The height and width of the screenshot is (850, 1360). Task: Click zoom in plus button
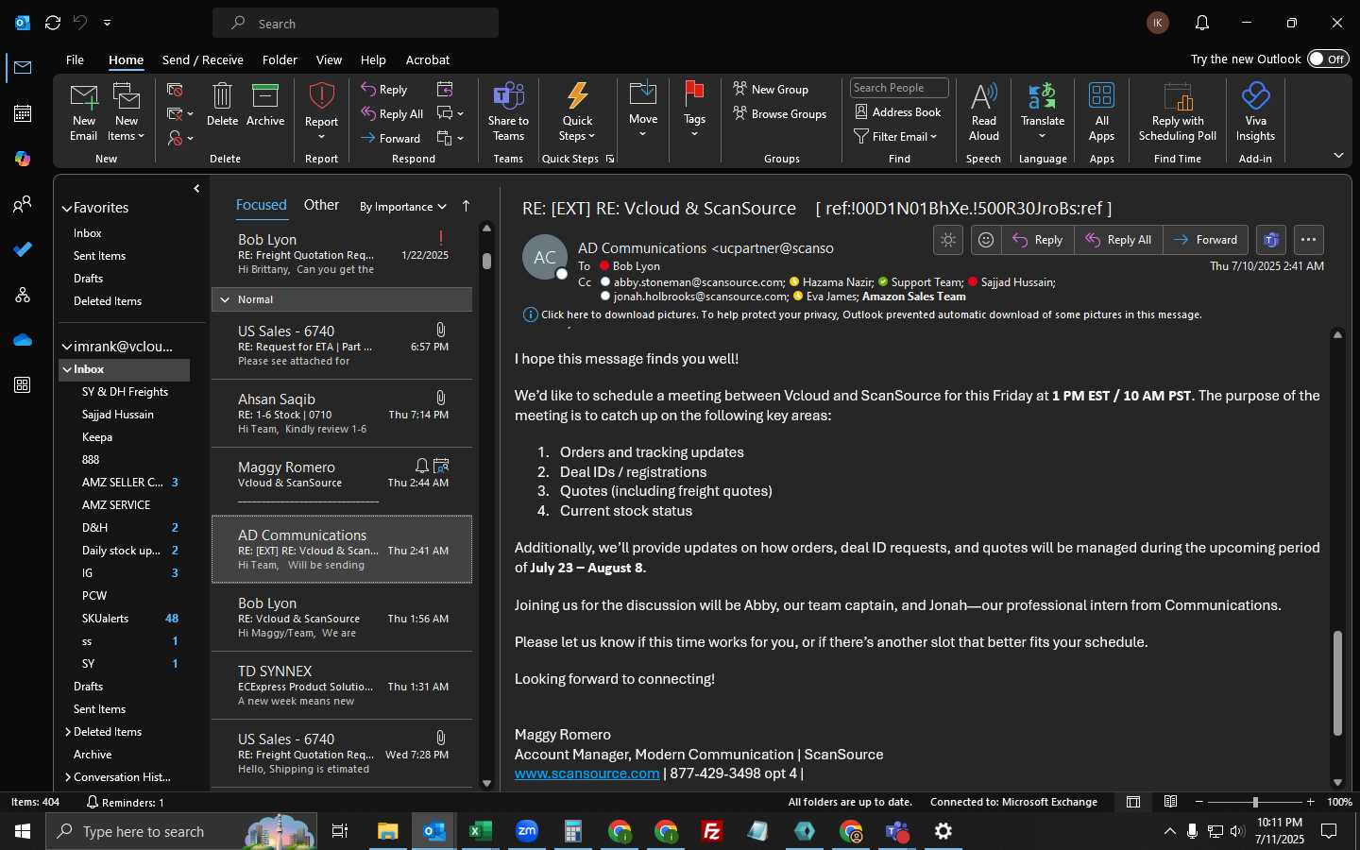(1310, 802)
